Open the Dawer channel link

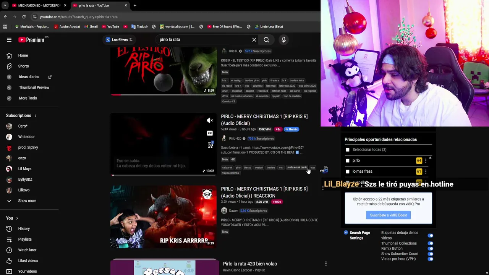pos(233,211)
